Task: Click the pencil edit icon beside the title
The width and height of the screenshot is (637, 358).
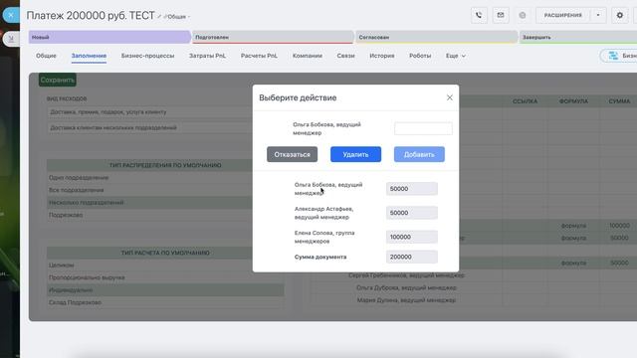Action: (159, 17)
